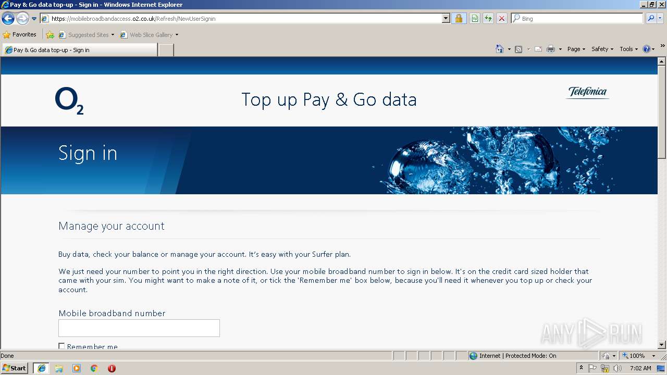This screenshot has width=667, height=375.
Task: Click the Sign in banner heading
Action: click(x=88, y=153)
